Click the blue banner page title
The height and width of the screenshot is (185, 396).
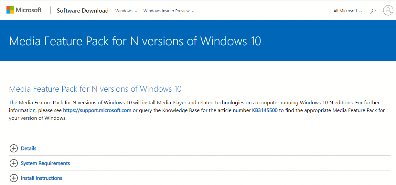click(x=135, y=41)
